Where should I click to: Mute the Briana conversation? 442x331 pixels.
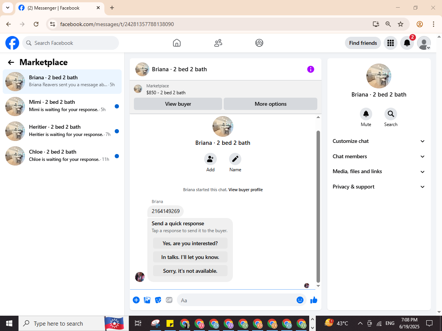(x=366, y=114)
